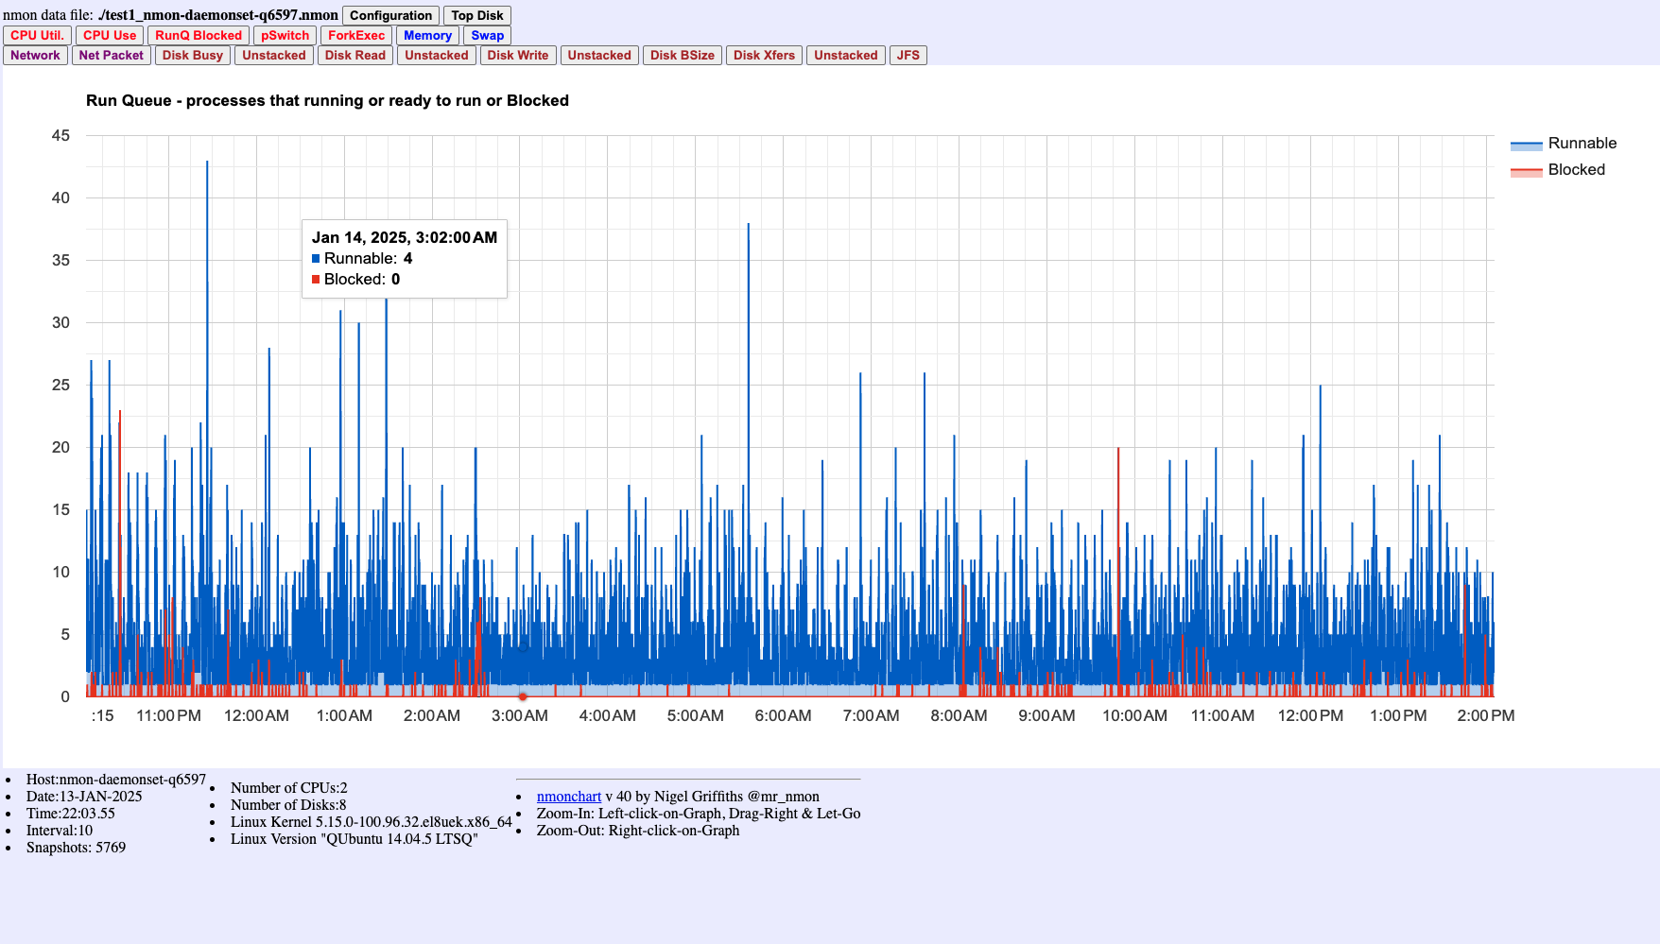Image resolution: width=1660 pixels, height=944 pixels.
Task: Show the Swap chart
Action: pos(488,35)
